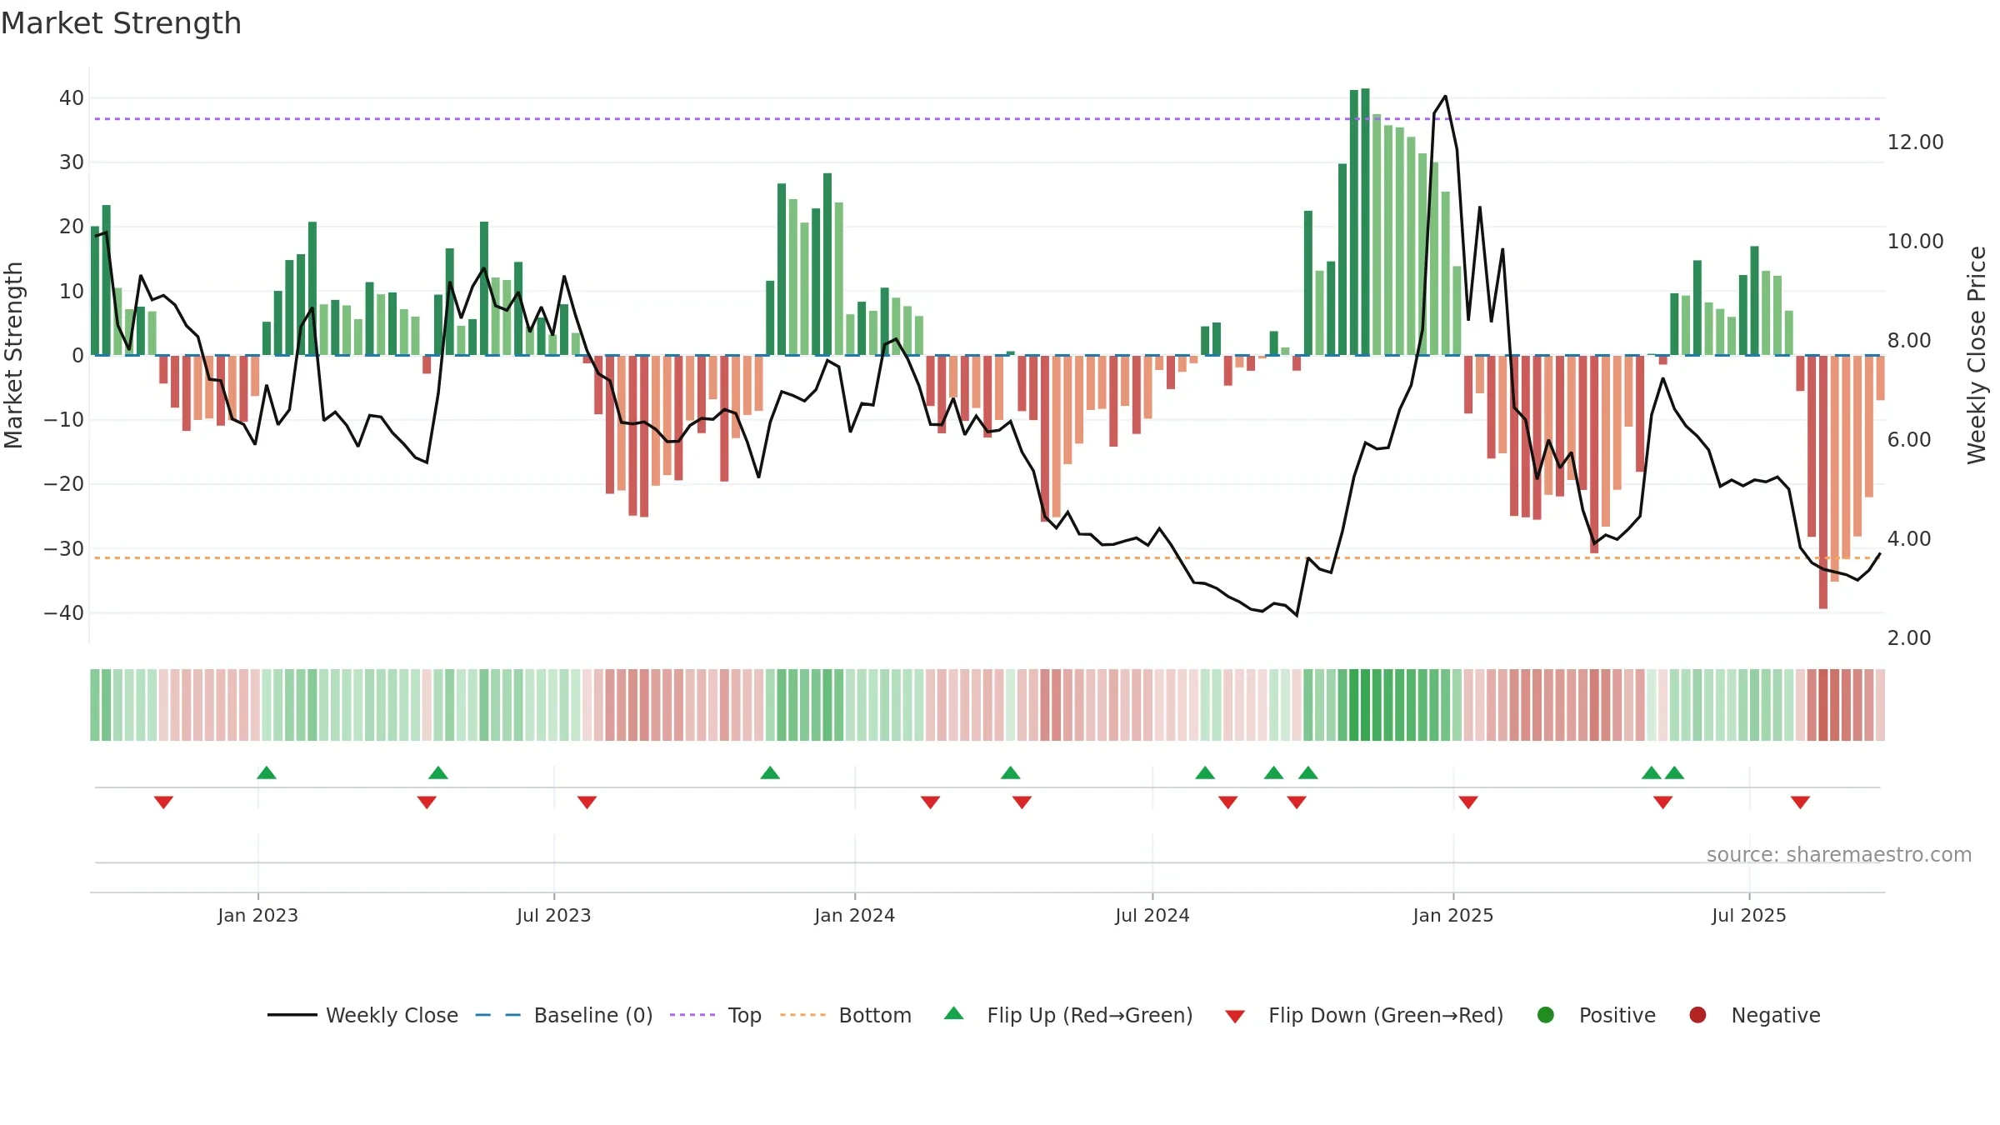Click the deepest red bar near Aug 2025
The image size is (2000, 1125).
coord(1823,482)
